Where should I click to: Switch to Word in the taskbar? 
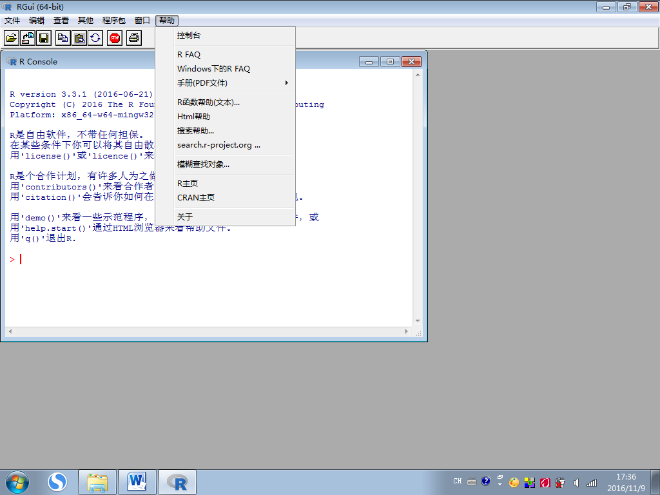tap(137, 482)
